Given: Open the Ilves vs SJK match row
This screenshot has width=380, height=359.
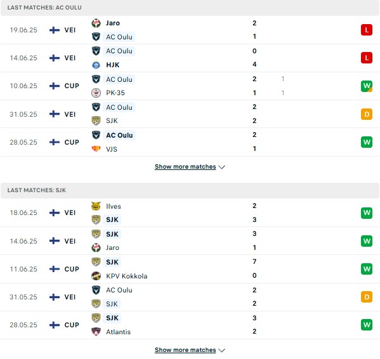Looking at the screenshot, I should pos(190,212).
